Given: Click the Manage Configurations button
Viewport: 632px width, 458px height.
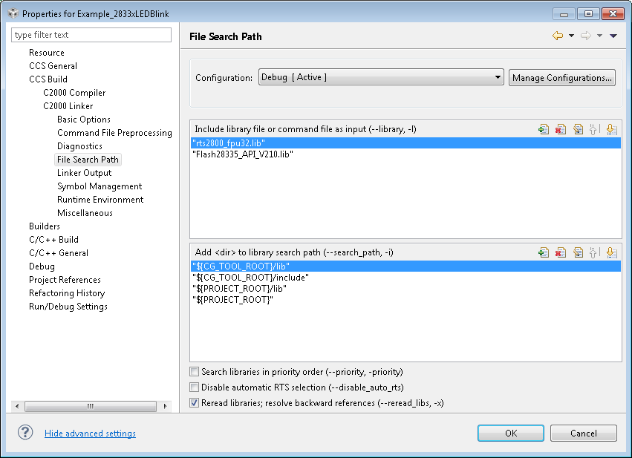Looking at the screenshot, I should click(x=562, y=77).
